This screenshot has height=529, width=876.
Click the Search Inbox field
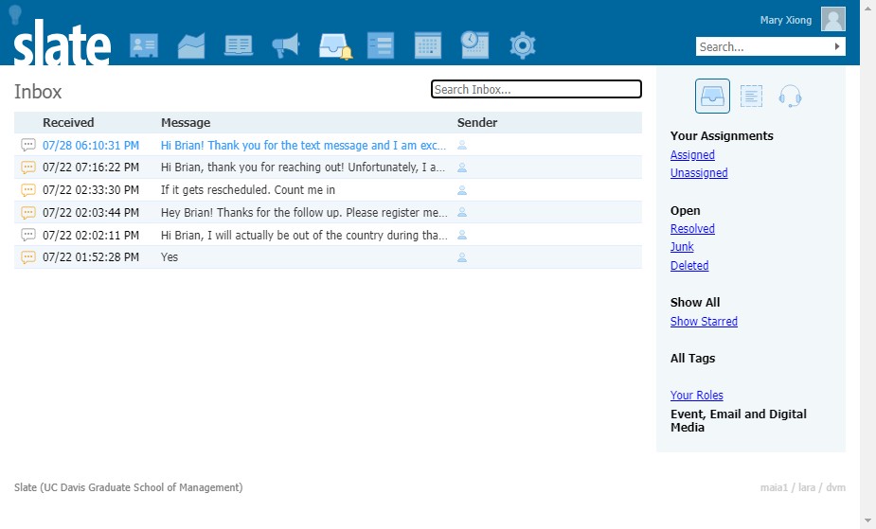pos(536,89)
